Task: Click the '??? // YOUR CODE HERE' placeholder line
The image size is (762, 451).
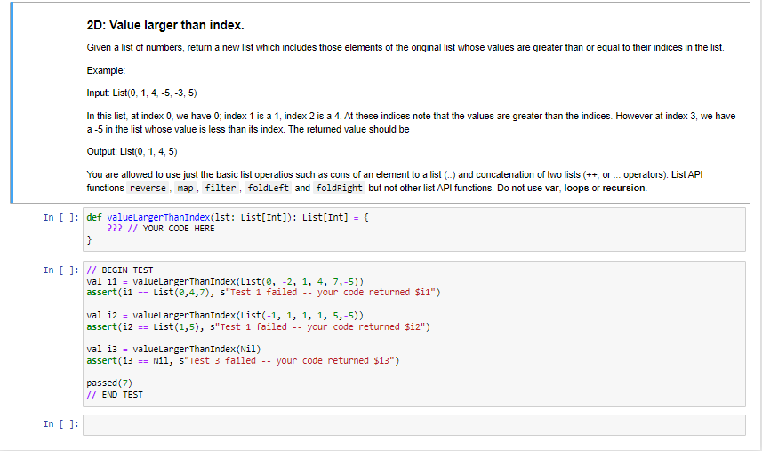Action: pyautogui.click(x=161, y=229)
